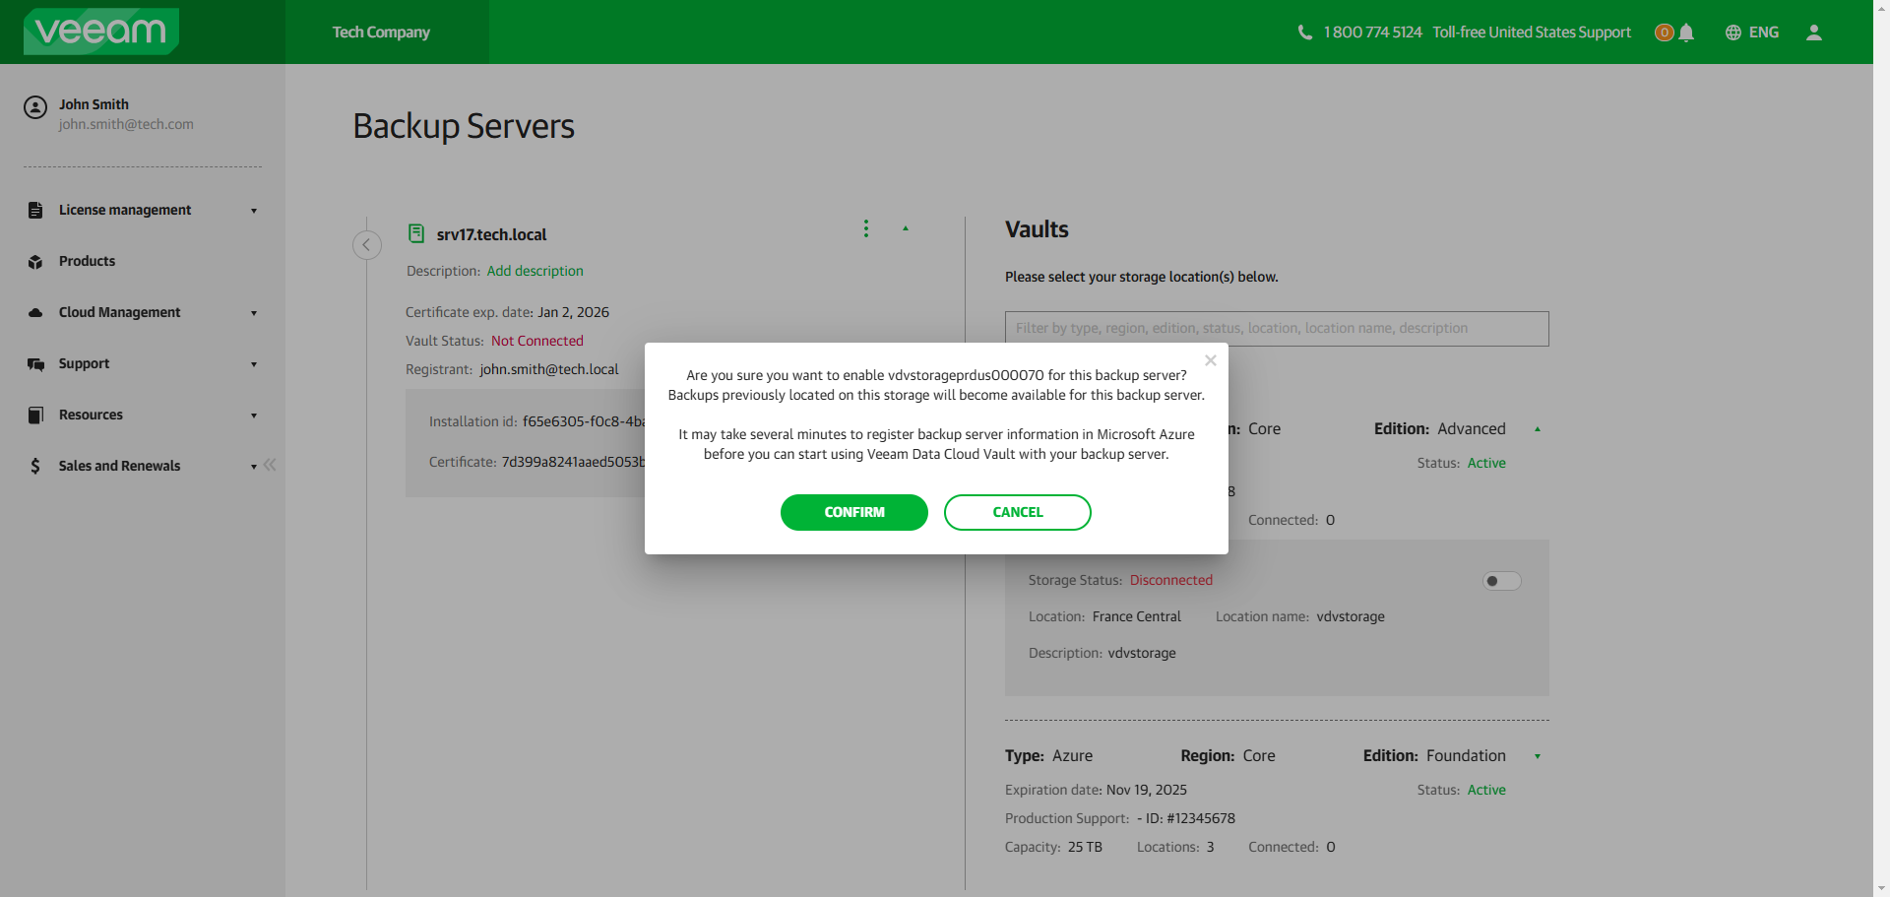Click the License management document icon
This screenshot has height=897, width=1890.
35,210
